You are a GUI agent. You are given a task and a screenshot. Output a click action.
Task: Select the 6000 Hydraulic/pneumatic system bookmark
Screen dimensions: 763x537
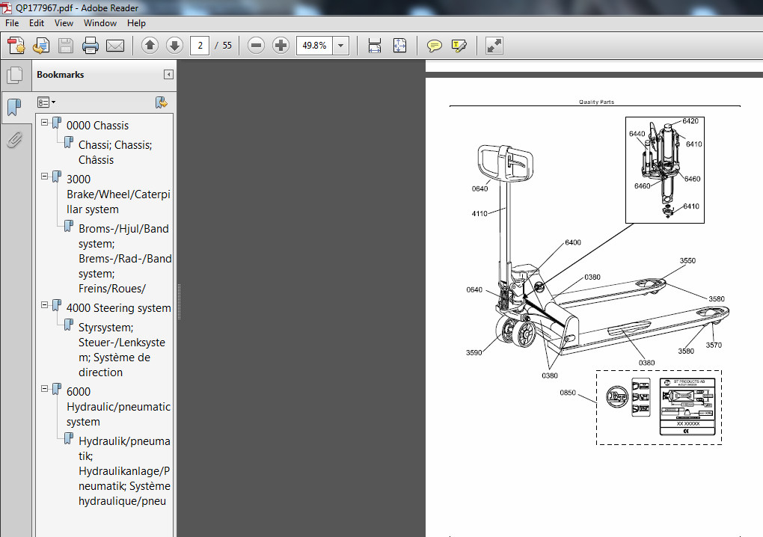[118, 407]
